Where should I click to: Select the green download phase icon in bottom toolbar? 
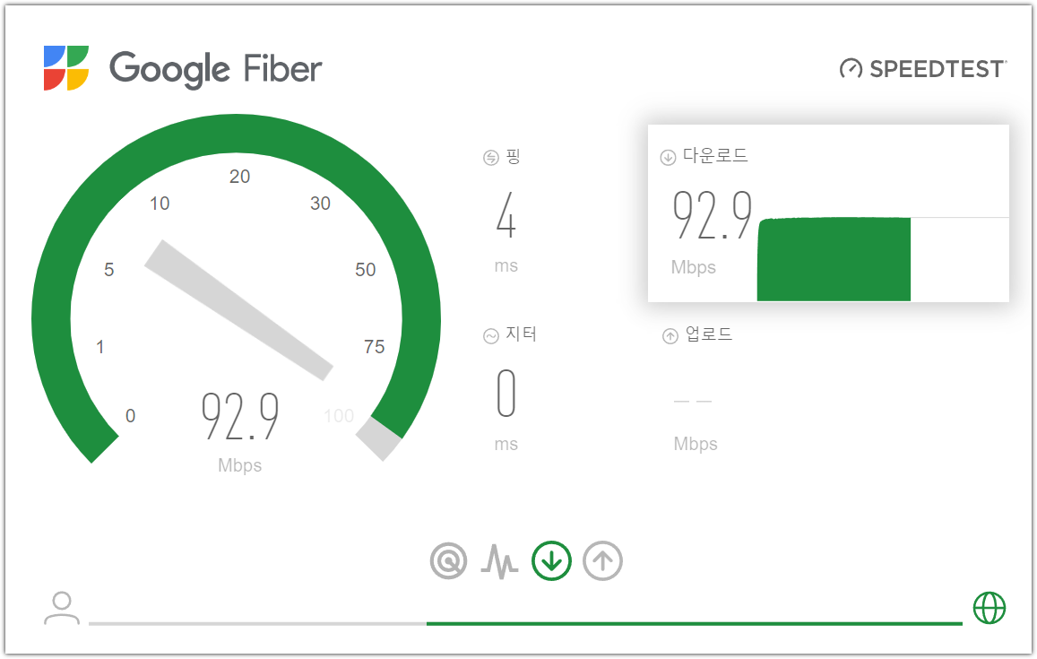click(x=551, y=560)
